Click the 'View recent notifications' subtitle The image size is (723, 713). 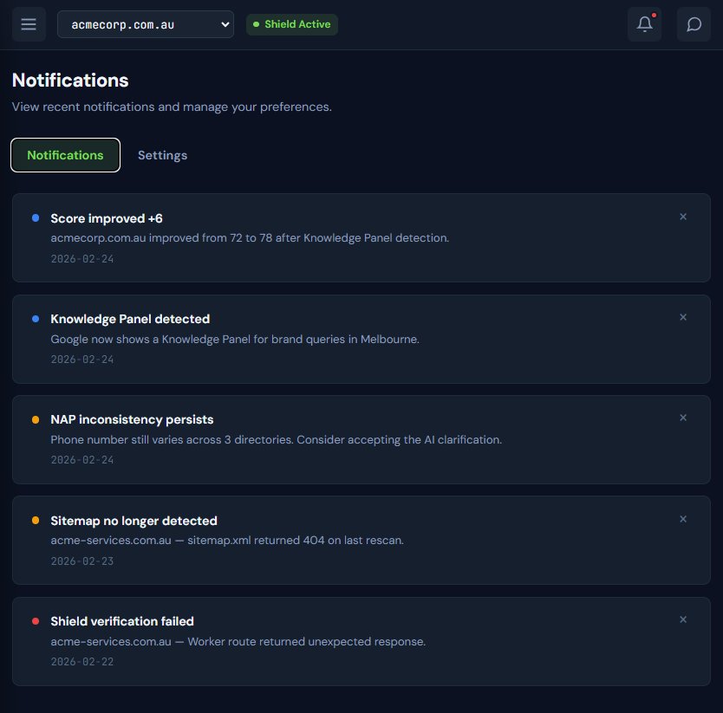(x=172, y=107)
